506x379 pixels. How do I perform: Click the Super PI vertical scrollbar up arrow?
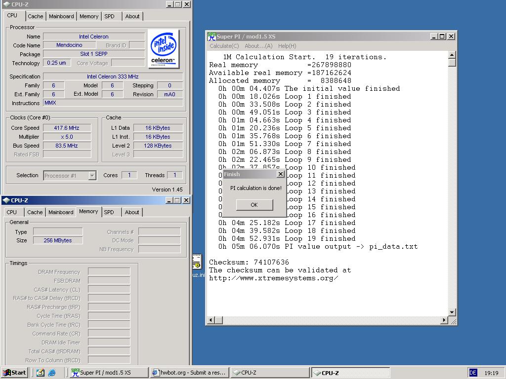(x=452, y=54)
